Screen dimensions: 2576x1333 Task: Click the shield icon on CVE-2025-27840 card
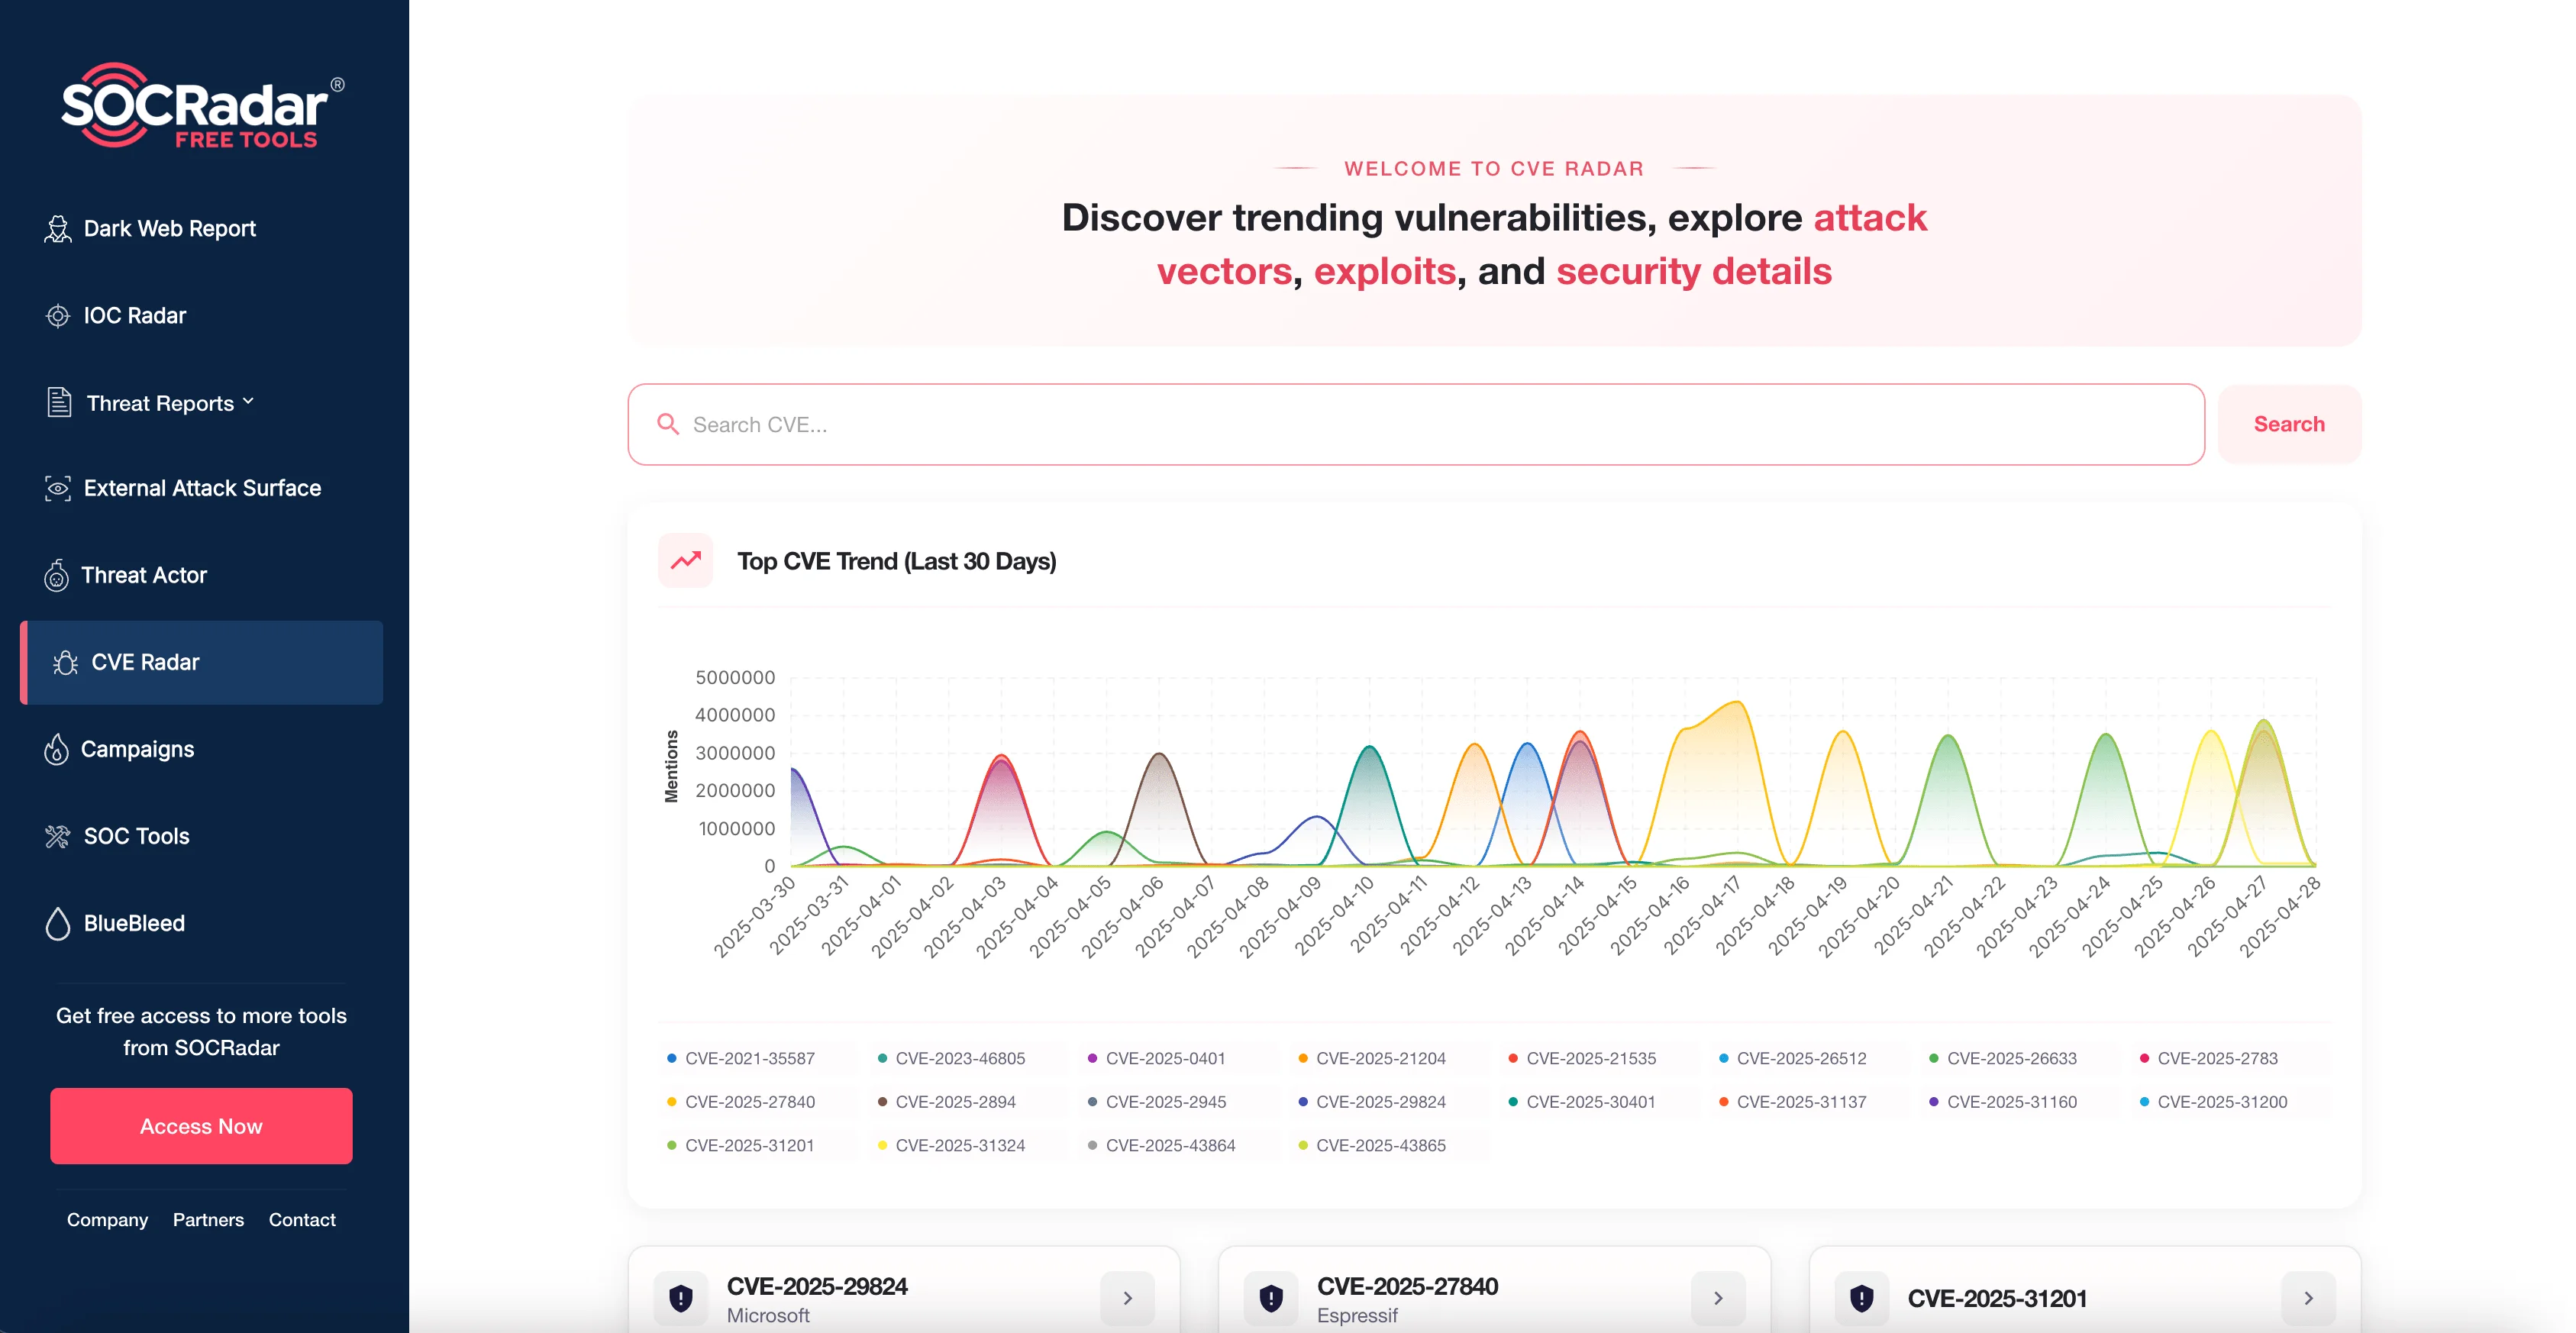point(1271,1298)
